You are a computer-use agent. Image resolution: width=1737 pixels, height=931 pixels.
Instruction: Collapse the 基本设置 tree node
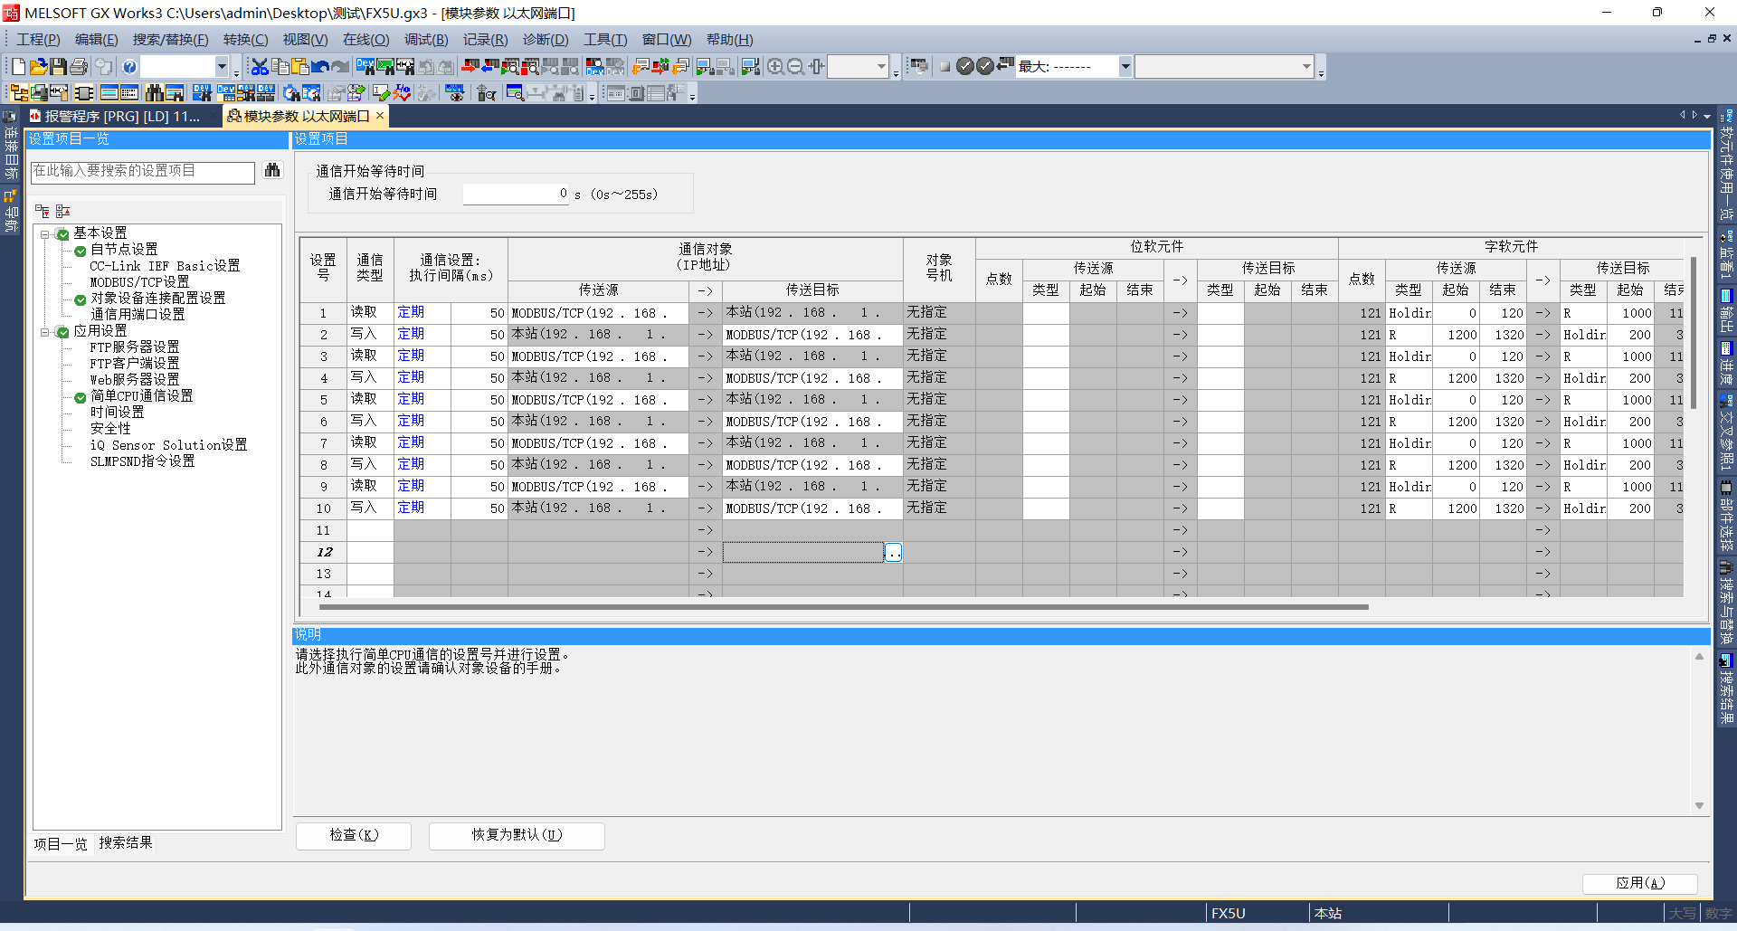(44, 234)
